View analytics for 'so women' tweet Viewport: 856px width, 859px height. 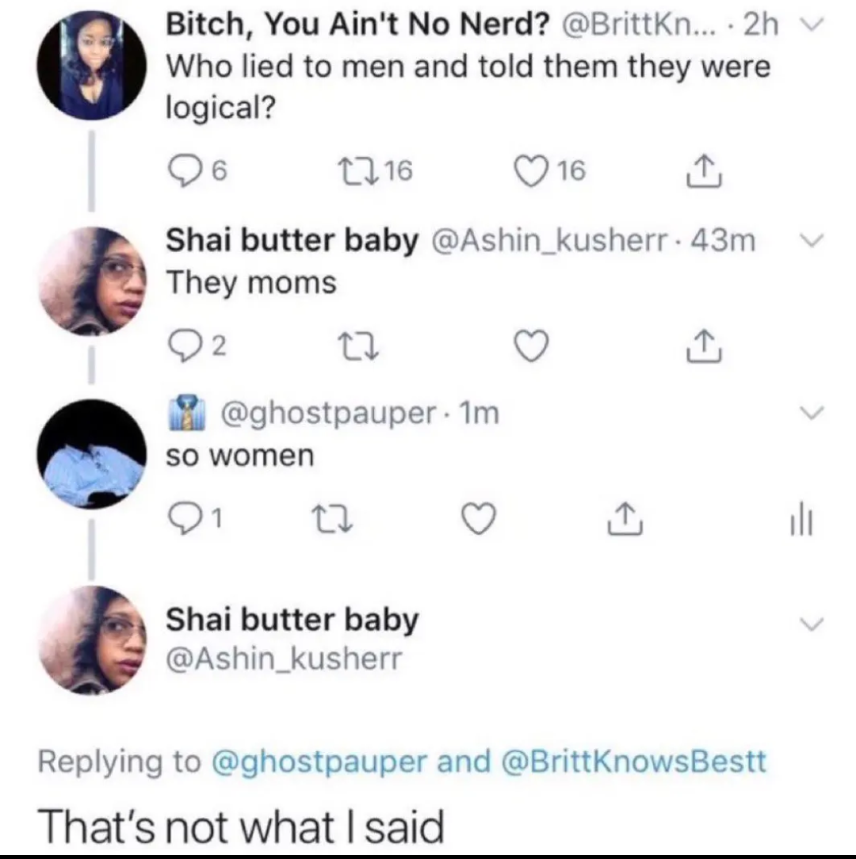(799, 521)
